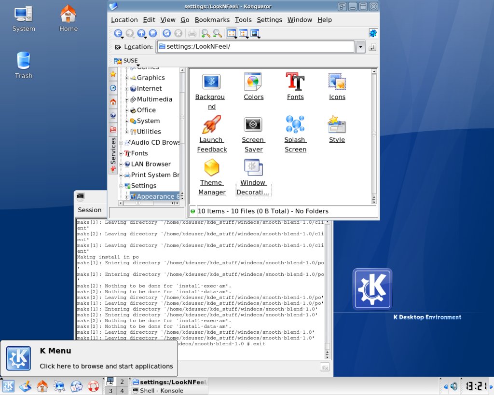Open the Tools menu
494x395 pixels.
point(243,20)
